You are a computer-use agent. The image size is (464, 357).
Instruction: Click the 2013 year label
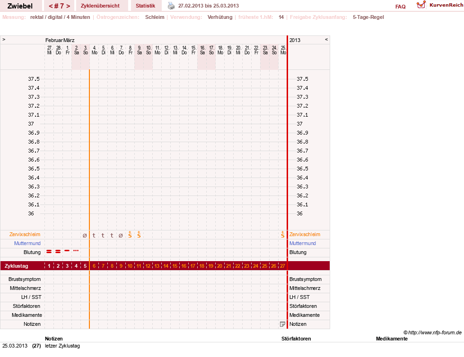click(295, 40)
